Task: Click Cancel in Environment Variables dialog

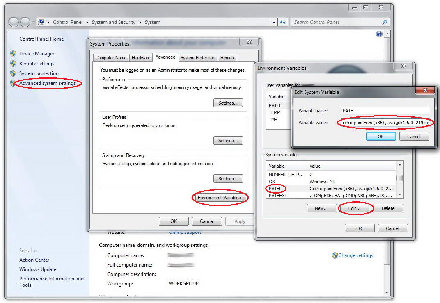Action: click(392, 228)
